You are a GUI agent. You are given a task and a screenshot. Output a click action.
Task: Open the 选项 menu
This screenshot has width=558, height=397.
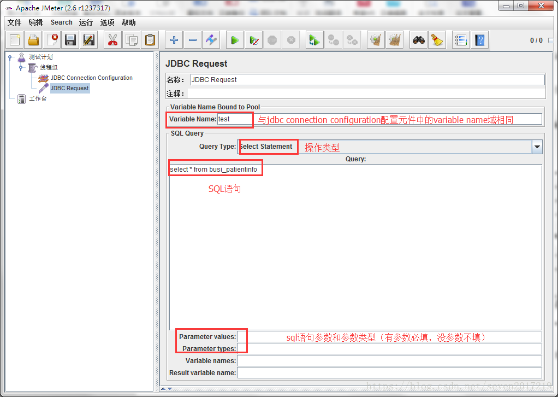click(x=107, y=22)
